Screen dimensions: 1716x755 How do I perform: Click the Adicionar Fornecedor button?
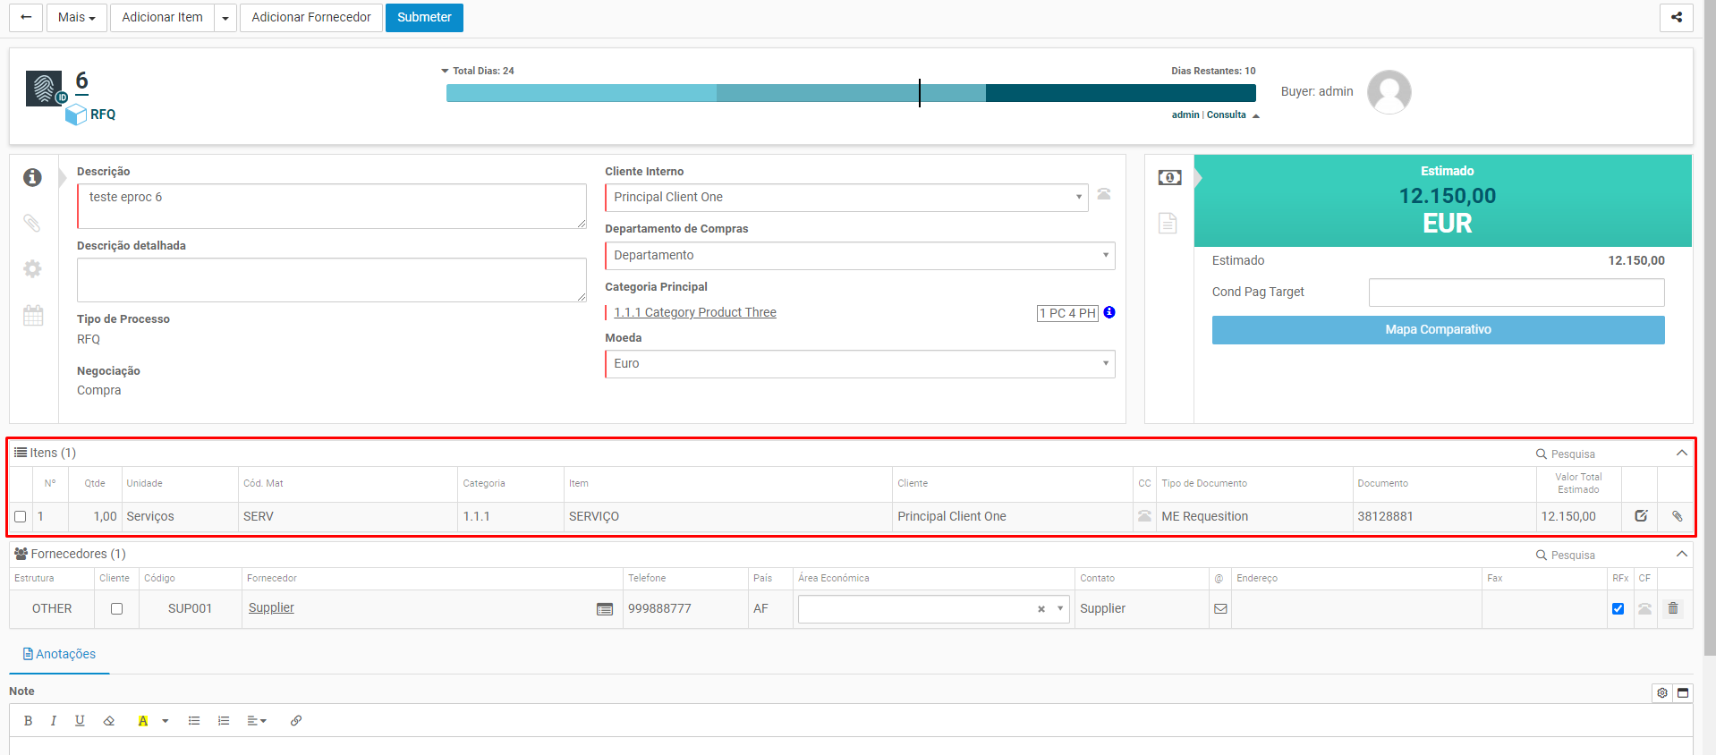(311, 17)
